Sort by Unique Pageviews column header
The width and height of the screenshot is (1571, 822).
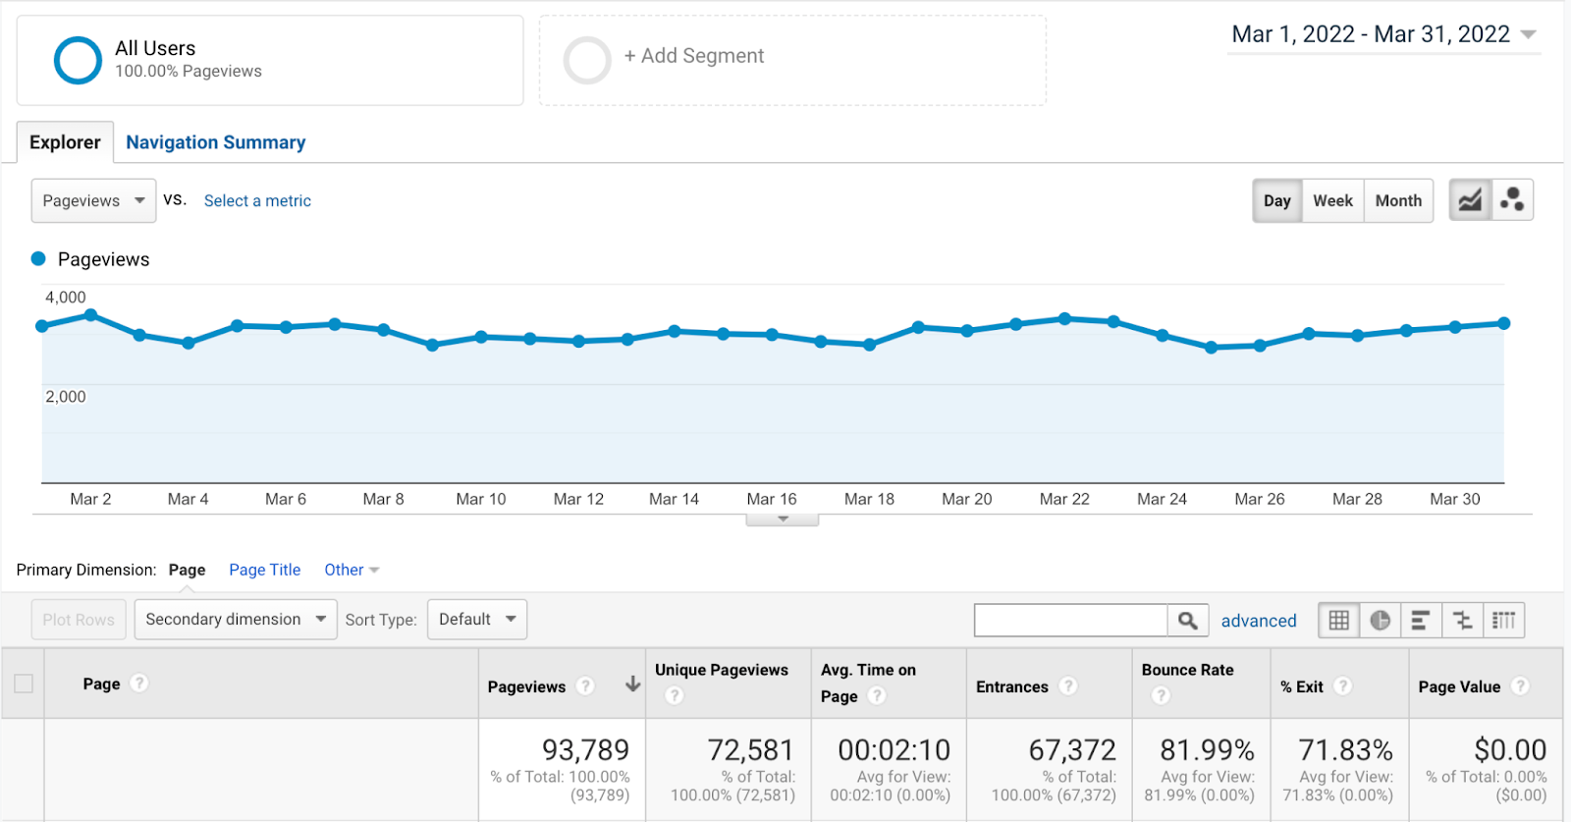point(722,670)
